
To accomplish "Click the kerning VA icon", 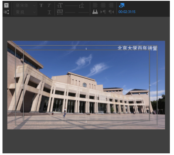I will tap(60, 12).
